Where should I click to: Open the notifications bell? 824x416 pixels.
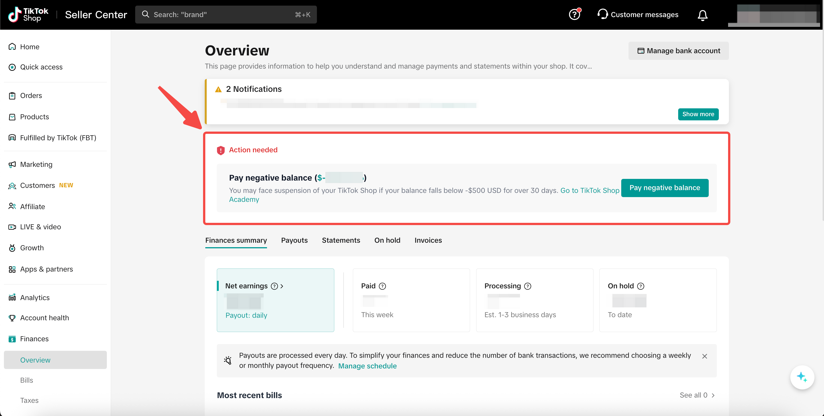tap(703, 15)
